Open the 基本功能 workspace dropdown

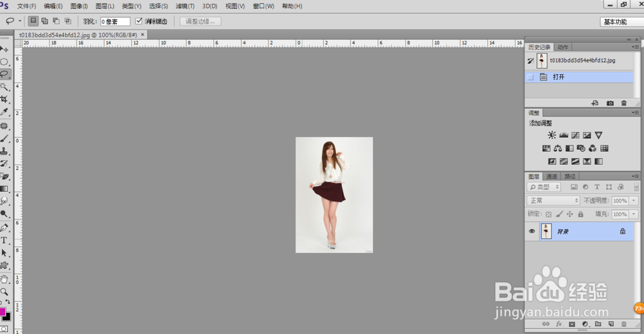622,22
